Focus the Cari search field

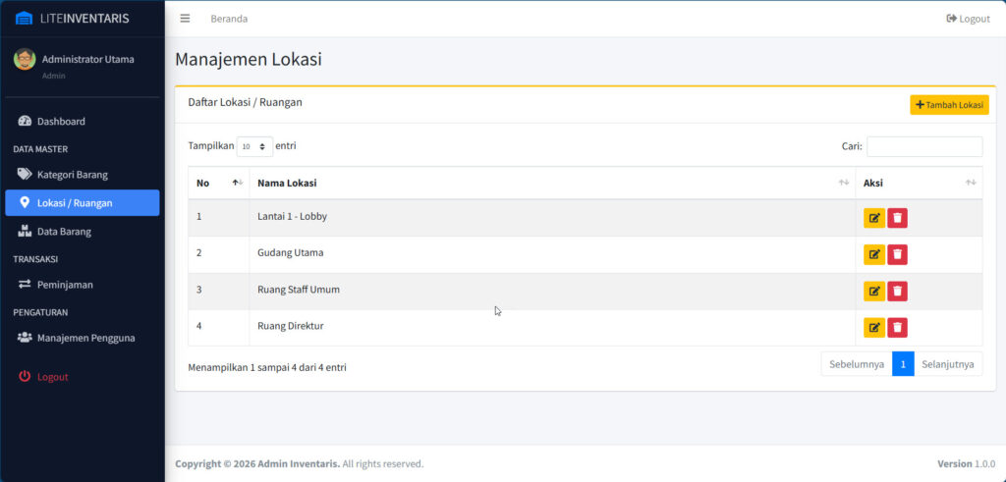tap(923, 146)
